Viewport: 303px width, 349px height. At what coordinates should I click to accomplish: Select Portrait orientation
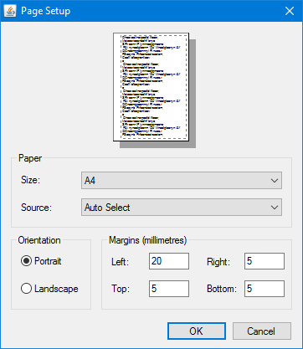pyautogui.click(x=41, y=261)
